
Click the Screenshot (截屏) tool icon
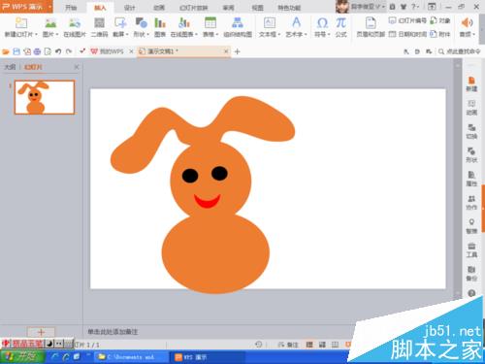pyautogui.click(x=120, y=23)
